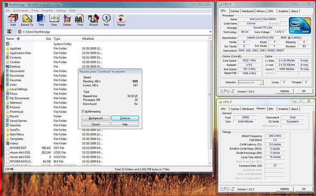The width and height of the screenshot is (316, 196).
Task: Toggle the Multithreading checkbox
Action: coord(83,111)
